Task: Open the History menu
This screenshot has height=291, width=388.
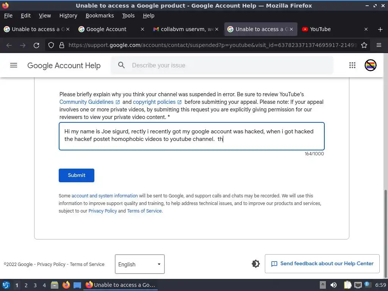Action: pos(68,16)
